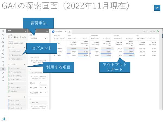The width and height of the screenshot is (163, 122).
Task: Click the 利用ユーザー header under new column
Action: (x=72, y=39)
